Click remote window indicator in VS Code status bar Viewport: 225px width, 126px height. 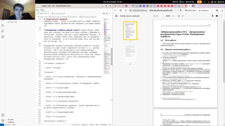coord(2,125)
